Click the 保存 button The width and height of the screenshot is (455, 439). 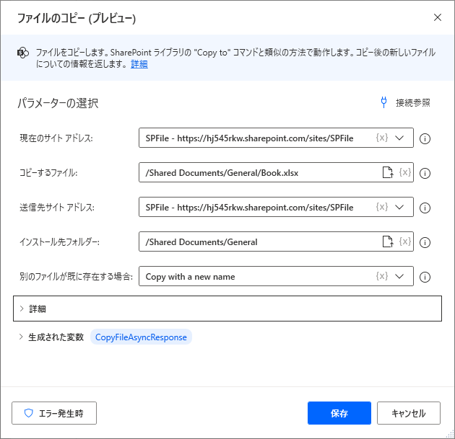[339, 413]
